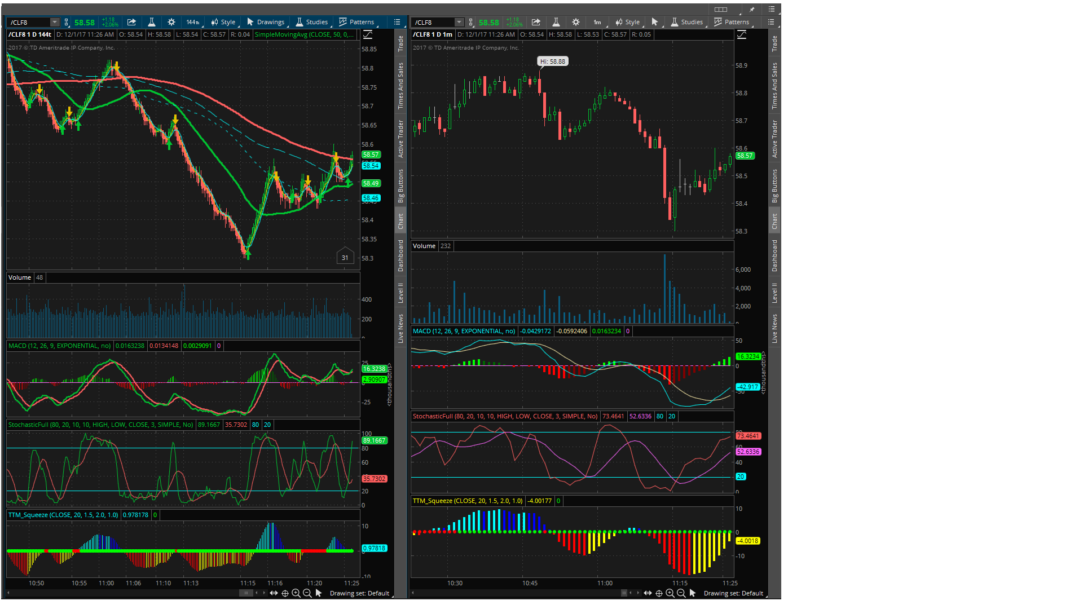Open the Studies menu in right chart
Screen dimensions: 1083x609
687,22
